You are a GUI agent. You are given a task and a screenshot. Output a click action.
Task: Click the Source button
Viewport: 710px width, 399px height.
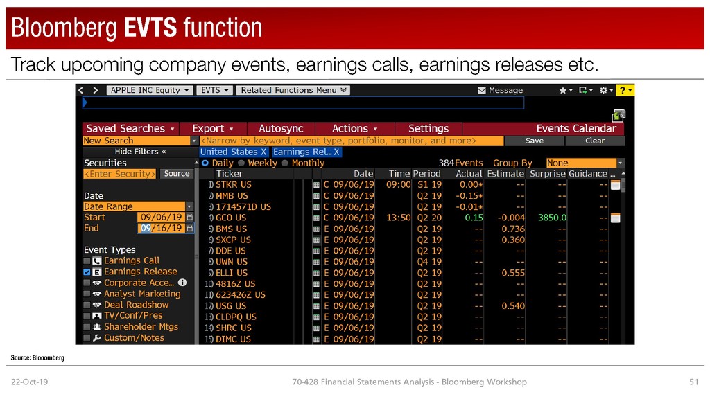tap(177, 174)
